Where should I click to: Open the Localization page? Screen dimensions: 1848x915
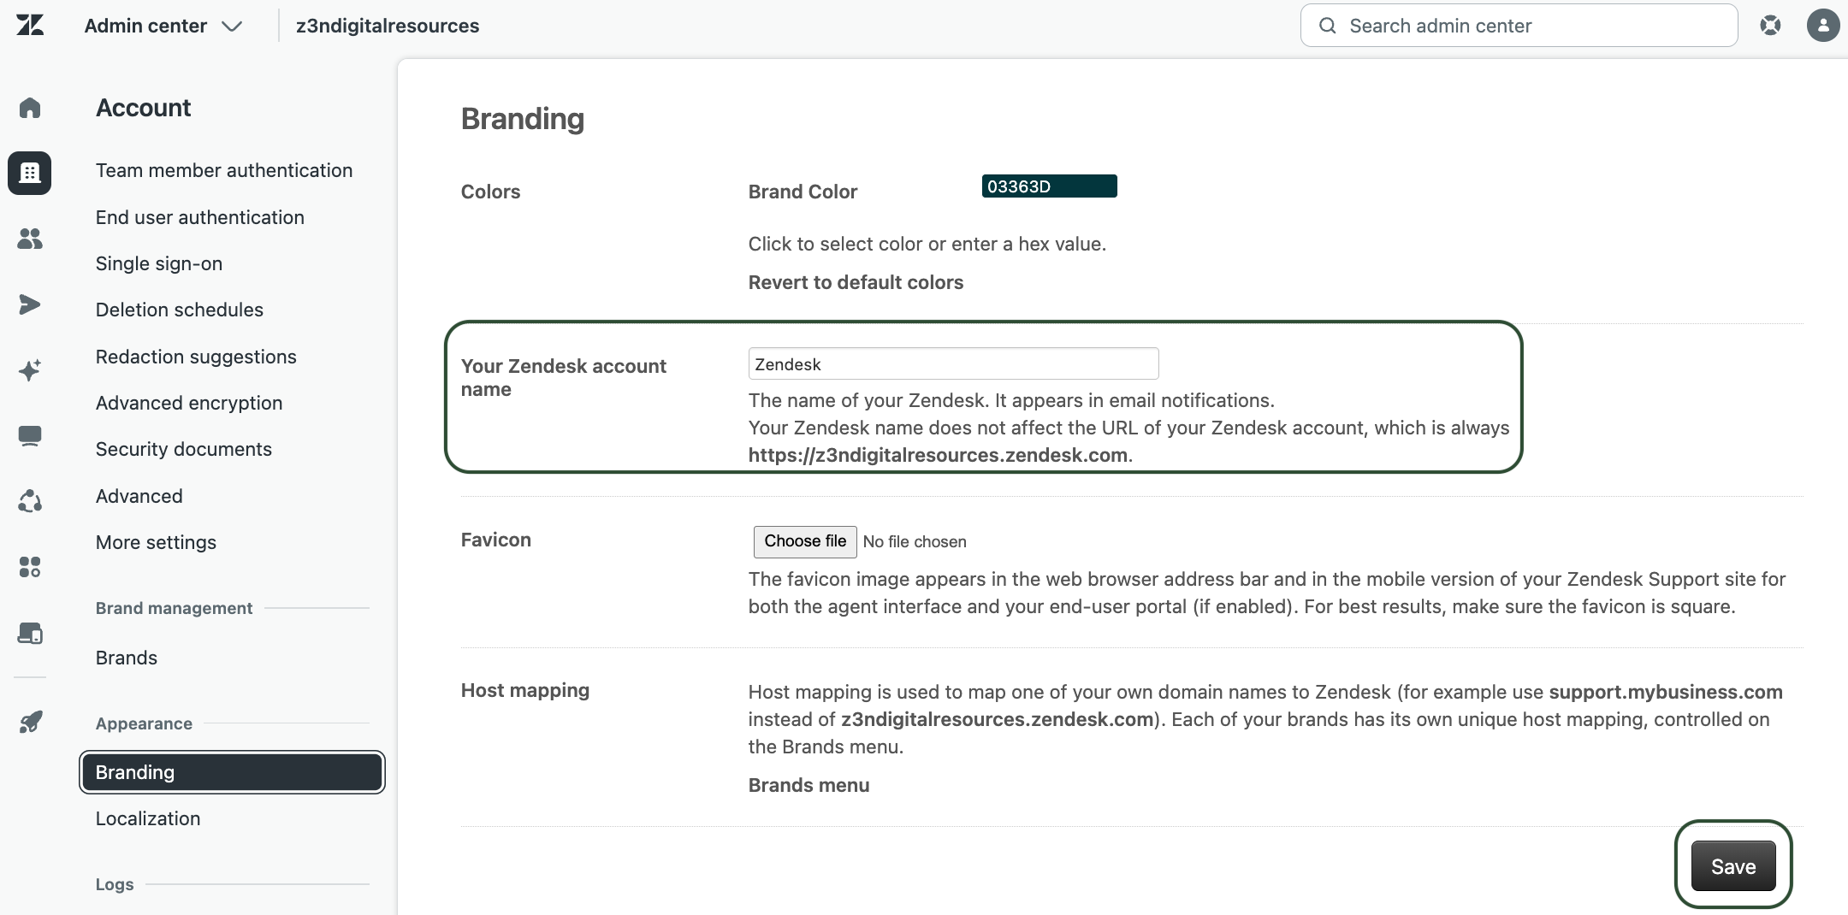pos(148,818)
